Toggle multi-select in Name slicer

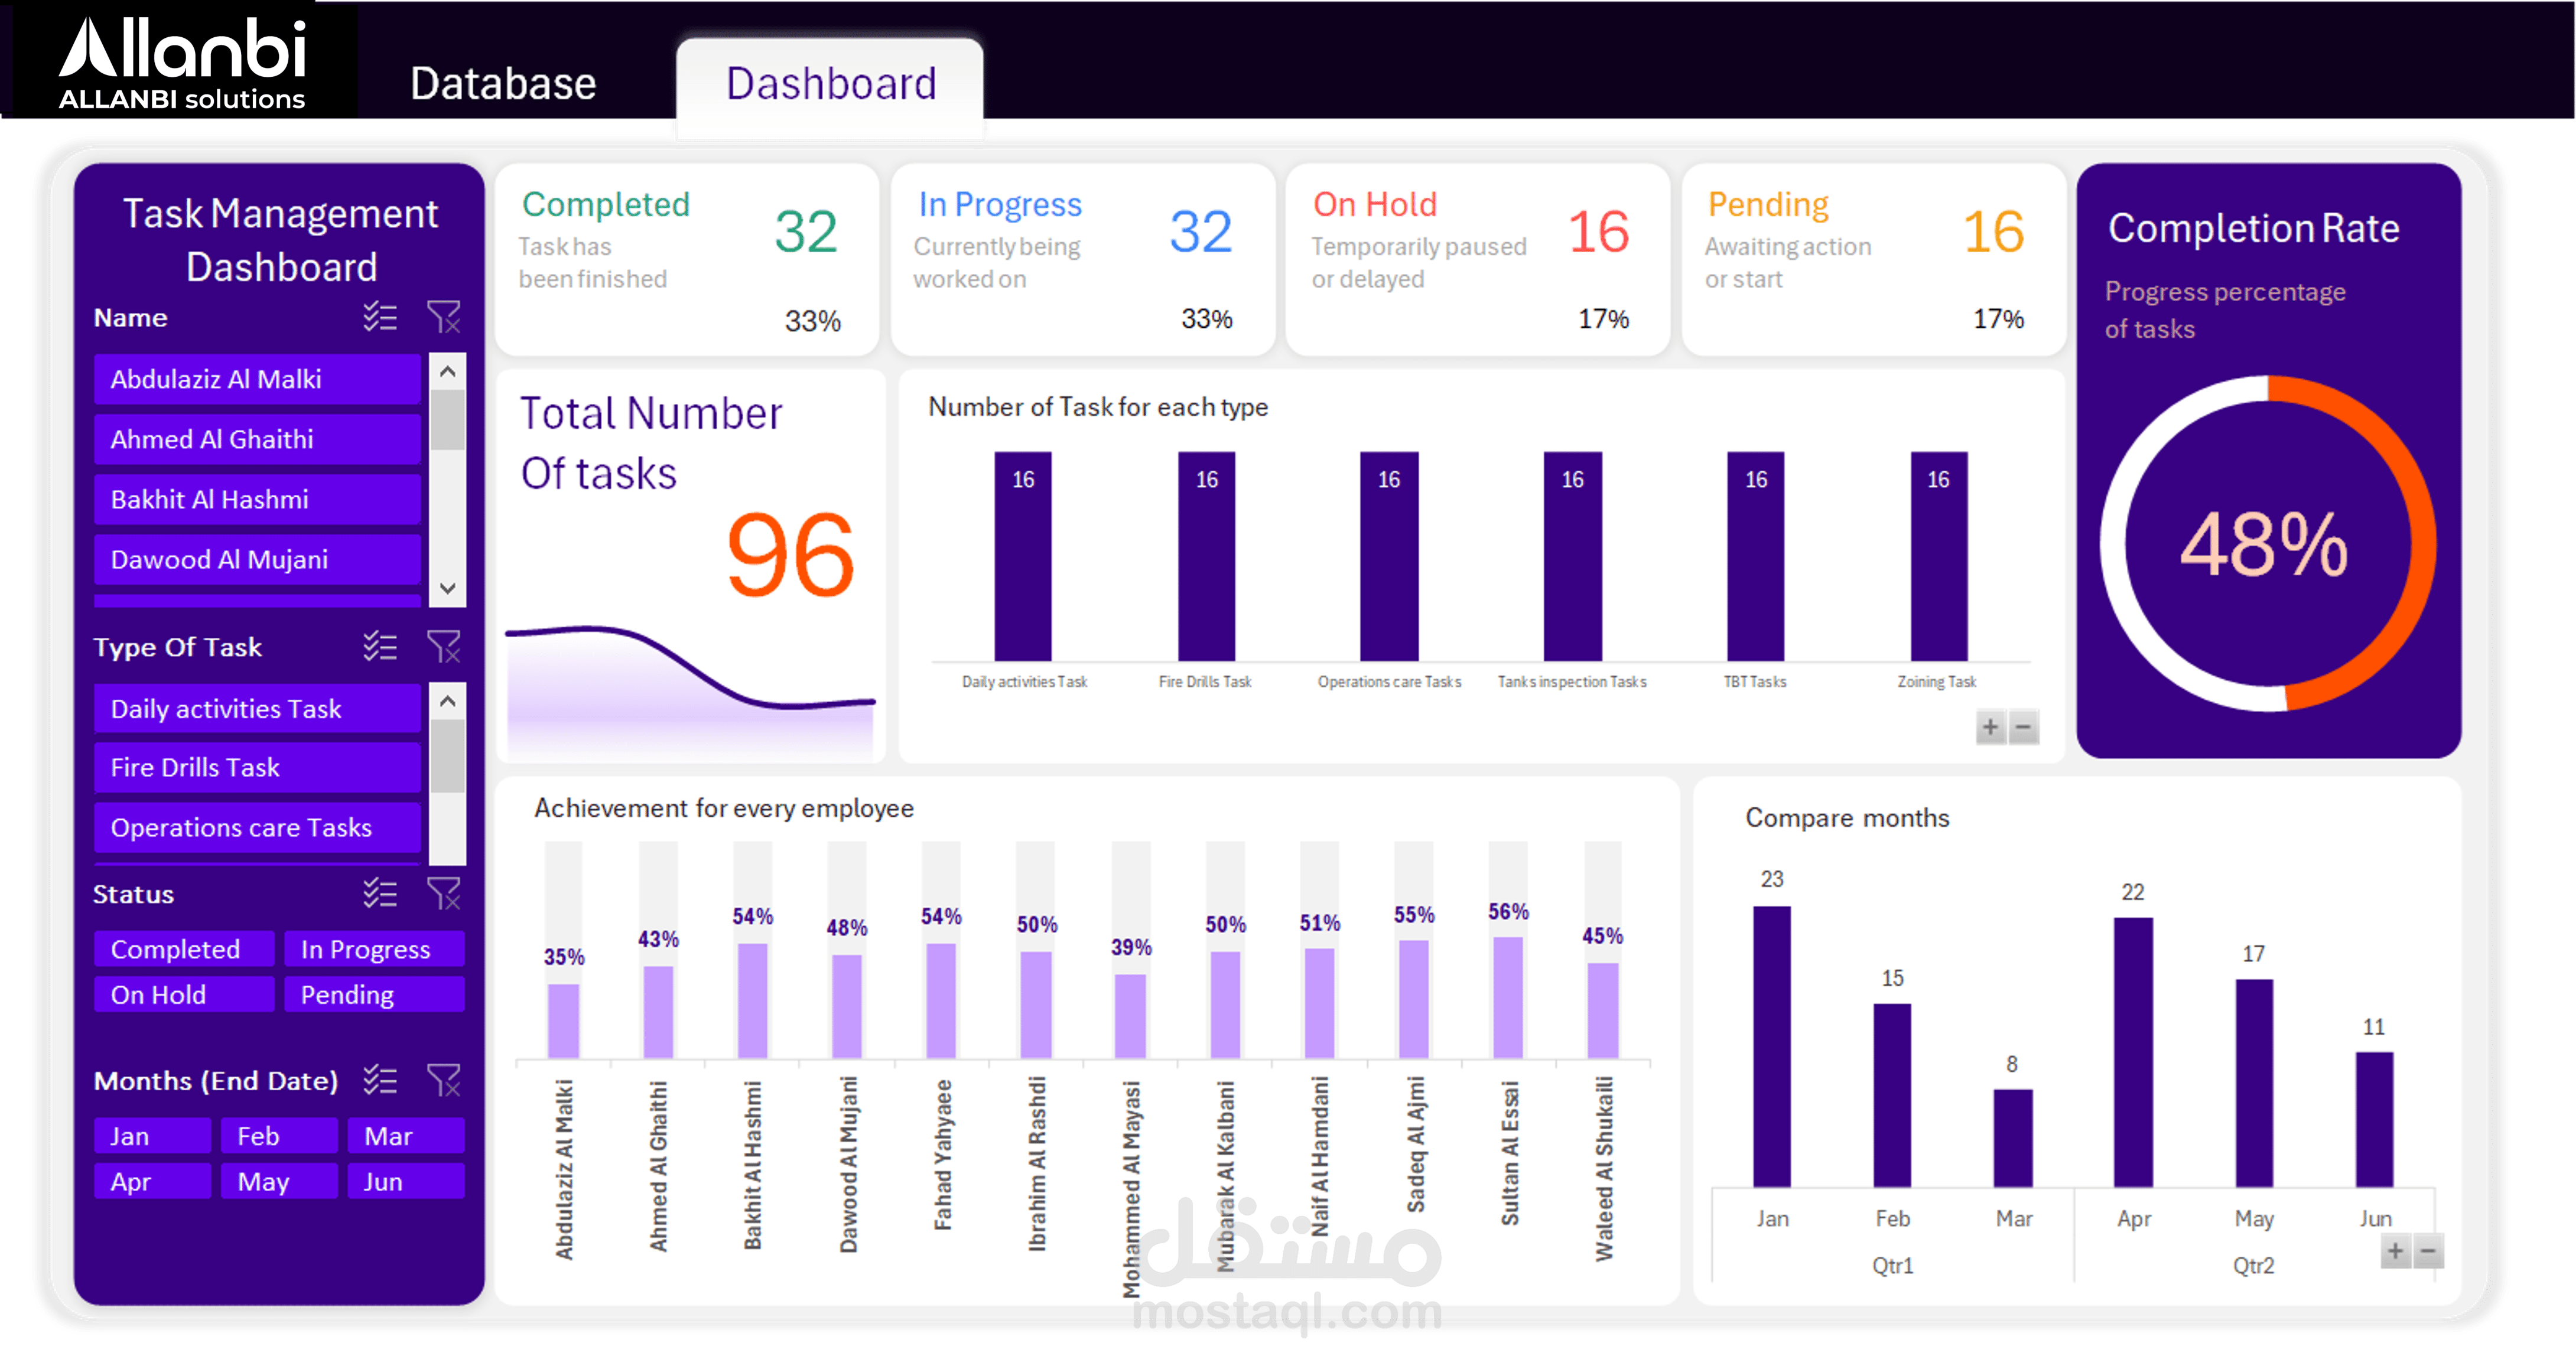[x=380, y=318]
